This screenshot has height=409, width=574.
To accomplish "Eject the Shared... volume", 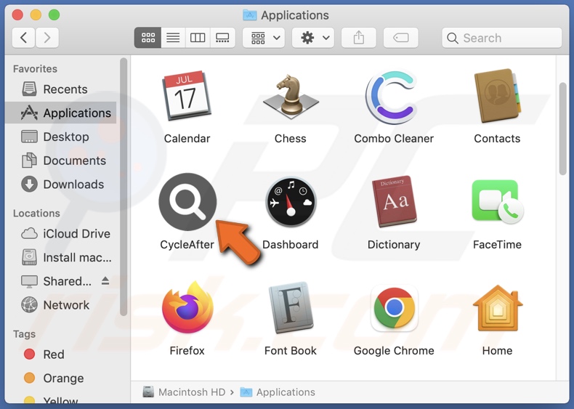I will pos(105,281).
